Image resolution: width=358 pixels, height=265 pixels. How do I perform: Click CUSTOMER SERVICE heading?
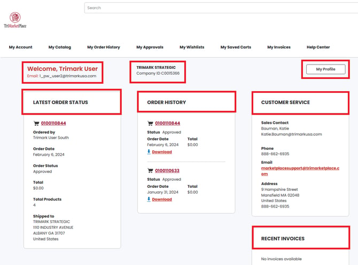pyautogui.click(x=285, y=102)
